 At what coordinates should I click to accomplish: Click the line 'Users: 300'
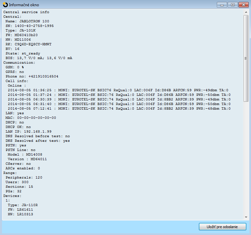coord(17,182)
